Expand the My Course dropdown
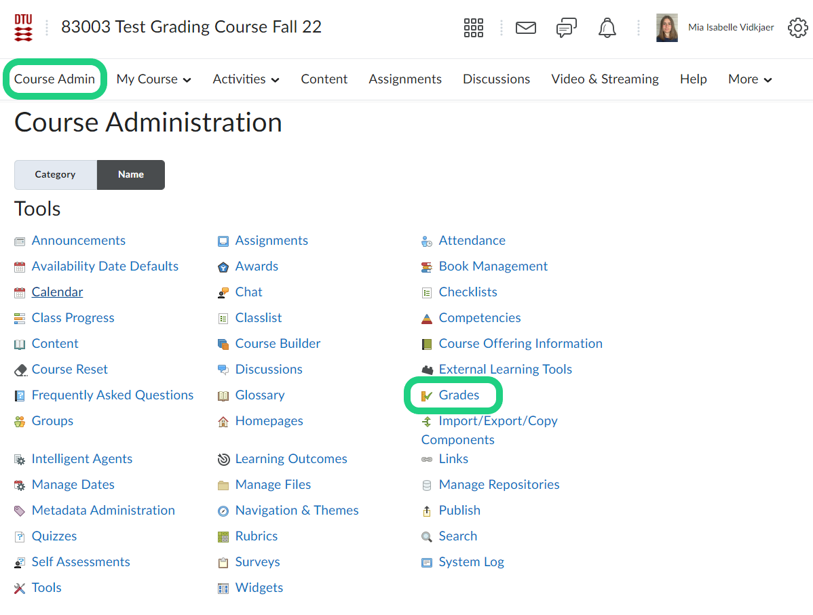 coord(154,79)
